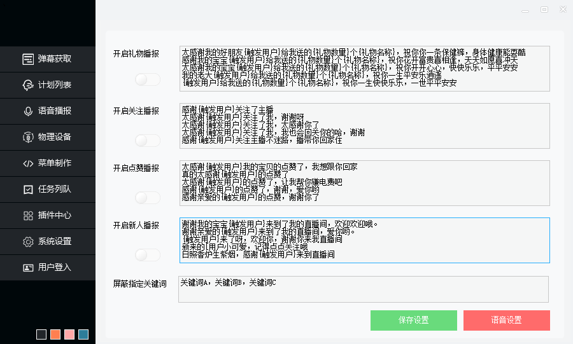Image resolution: width=573 pixels, height=344 pixels.
Task: Click the green 保存设置 button
Action: click(413, 320)
